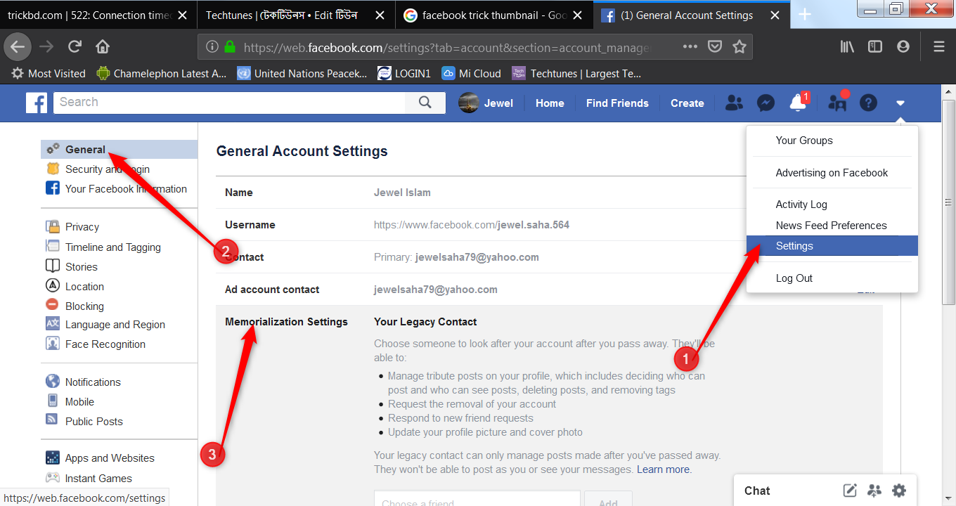The image size is (956, 506).
Task: Open page actions three-dot menu
Action: 690,46
